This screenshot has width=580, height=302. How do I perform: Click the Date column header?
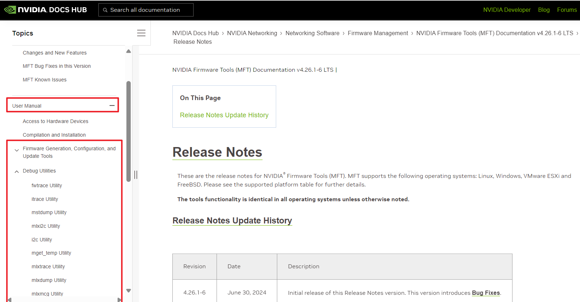pyautogui.click(x=247, y=266)
